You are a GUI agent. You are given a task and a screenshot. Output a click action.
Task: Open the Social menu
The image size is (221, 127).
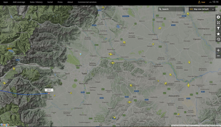tap(50, 2)
